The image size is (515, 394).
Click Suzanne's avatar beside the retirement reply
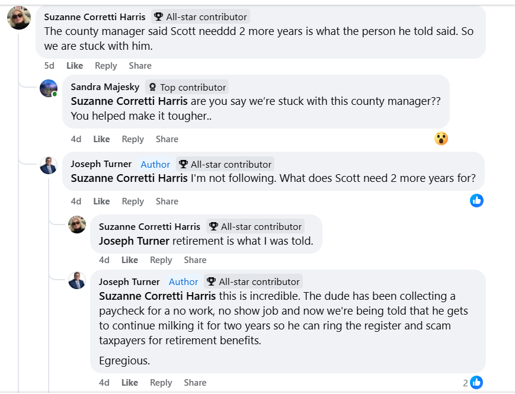click(77, 225)
